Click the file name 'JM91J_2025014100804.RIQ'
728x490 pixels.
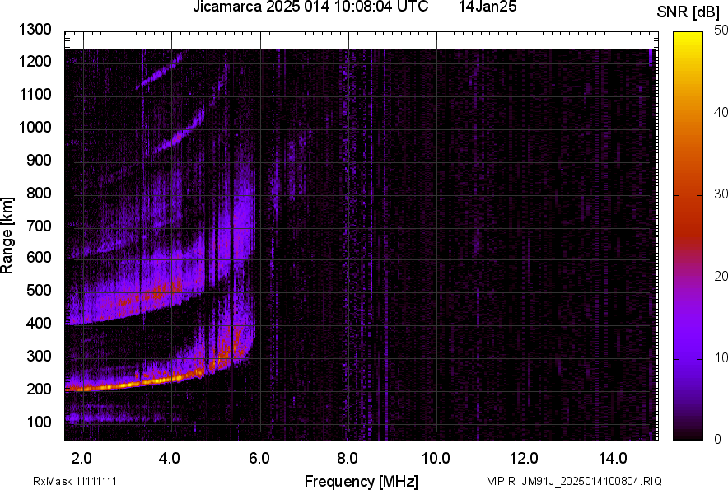(x=591, y=481)
